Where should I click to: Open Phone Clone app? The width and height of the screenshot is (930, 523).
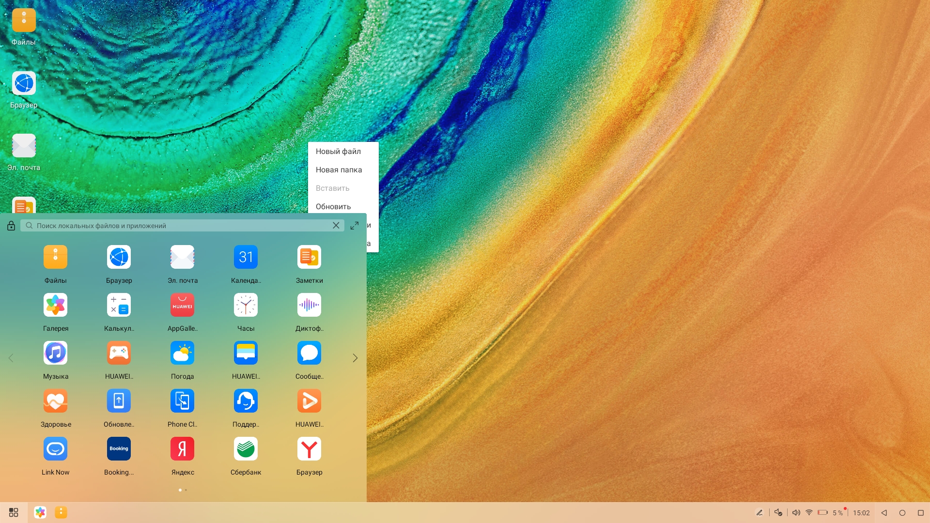(182, 401)
